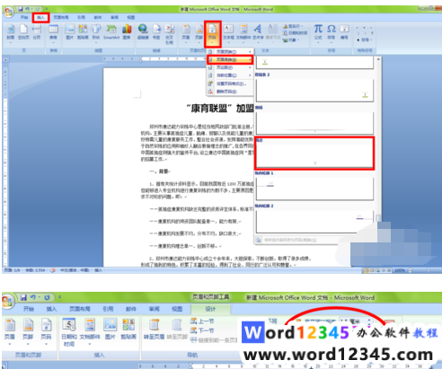The height and width of the screenshot is (369, 442).
Task: Switch to Home (开始) tab in upper window
Action: [x=24, y=17]
